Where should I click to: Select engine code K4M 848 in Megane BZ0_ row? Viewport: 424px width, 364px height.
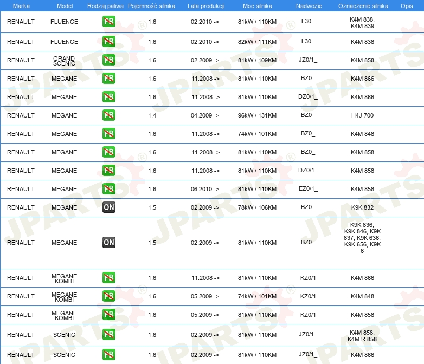point(362,134)
